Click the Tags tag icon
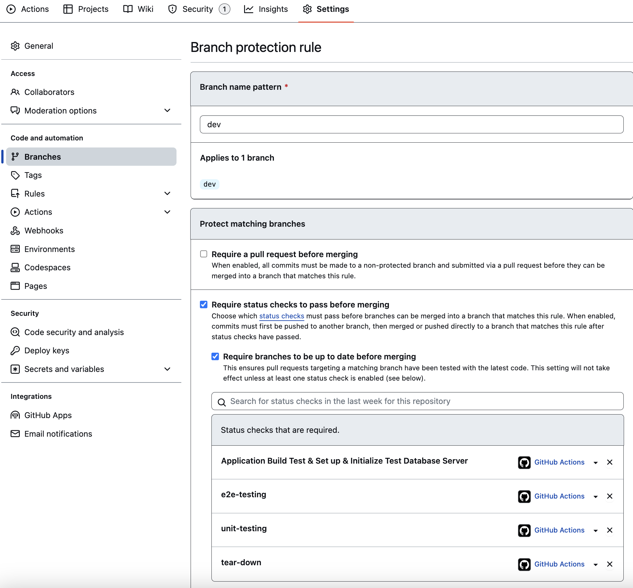The width and height of the screenshot is (633, 588). (15, 175)
